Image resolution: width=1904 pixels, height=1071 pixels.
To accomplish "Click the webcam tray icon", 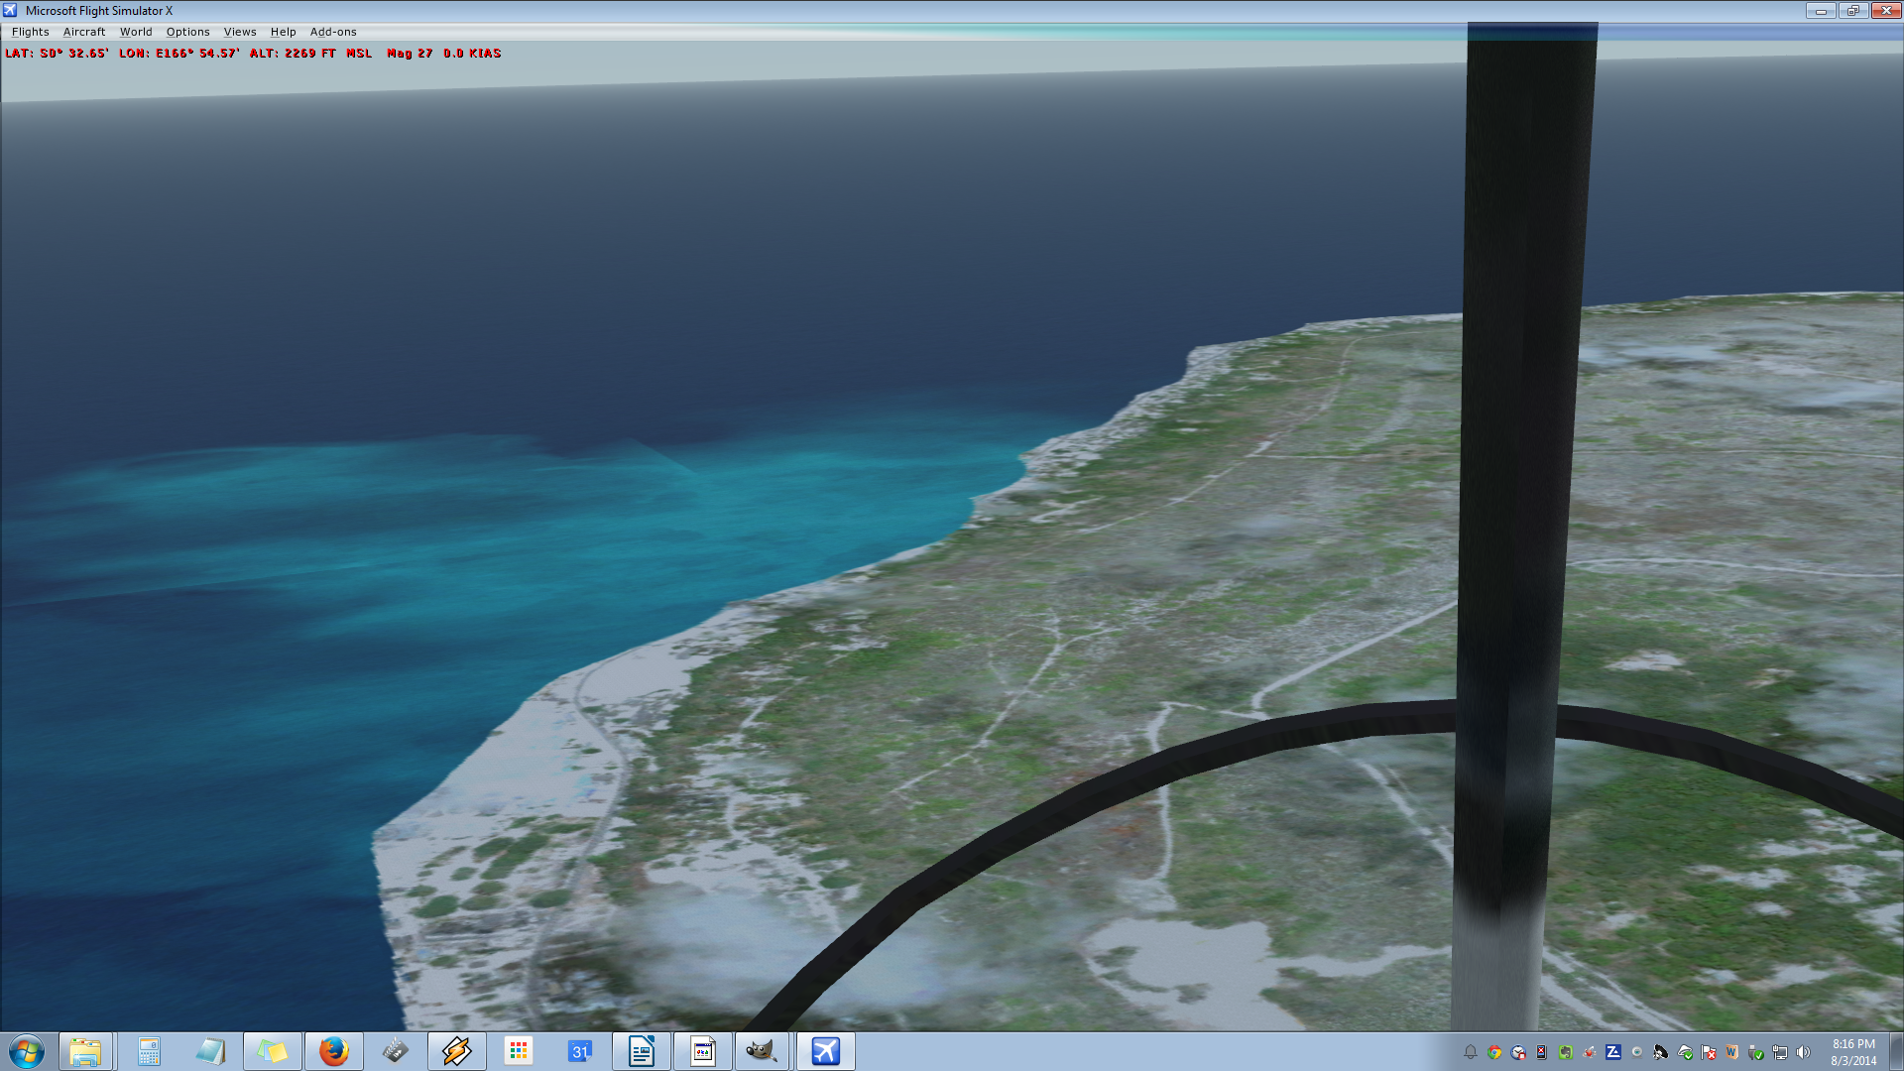I will click(1637, 1052).
